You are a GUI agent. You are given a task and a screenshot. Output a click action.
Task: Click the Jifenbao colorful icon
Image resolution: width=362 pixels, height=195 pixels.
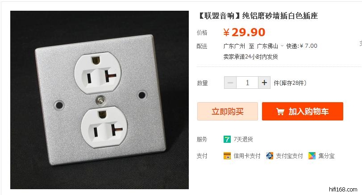312,156
